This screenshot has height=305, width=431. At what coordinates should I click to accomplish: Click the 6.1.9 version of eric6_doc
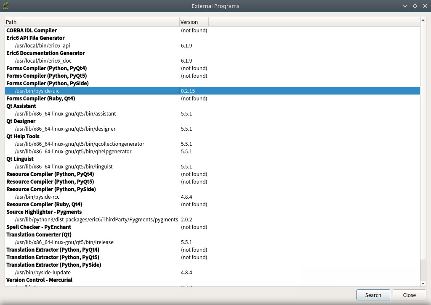(186, 60)
